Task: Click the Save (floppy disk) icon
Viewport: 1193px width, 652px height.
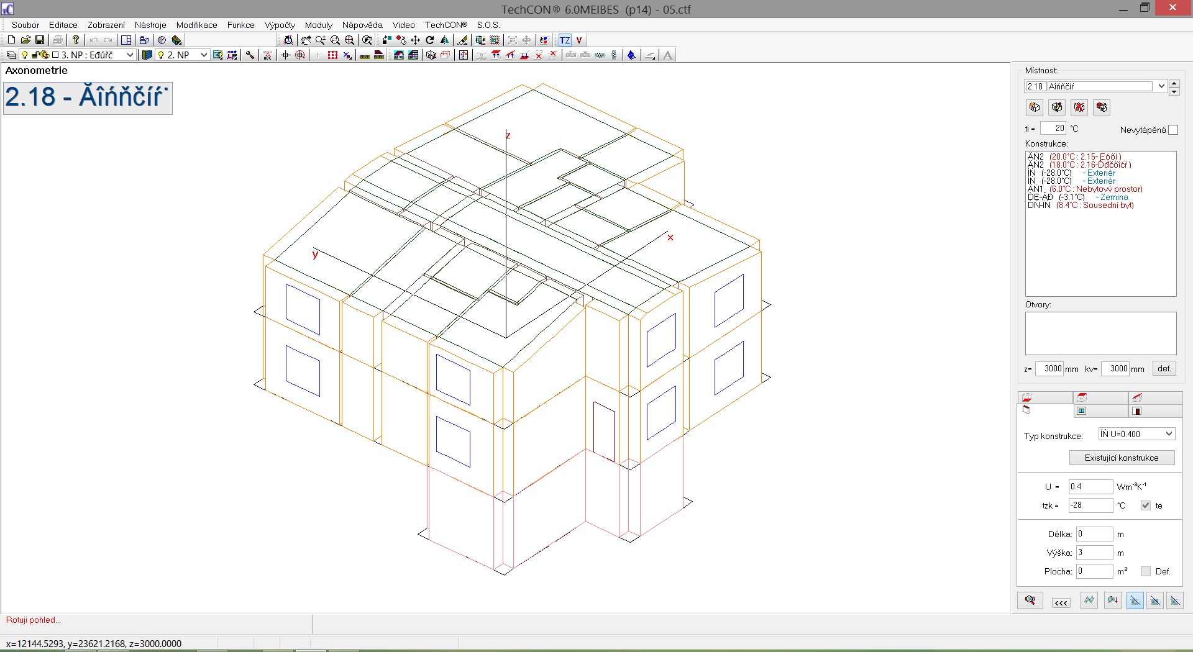Action: [x=40, y=40]
